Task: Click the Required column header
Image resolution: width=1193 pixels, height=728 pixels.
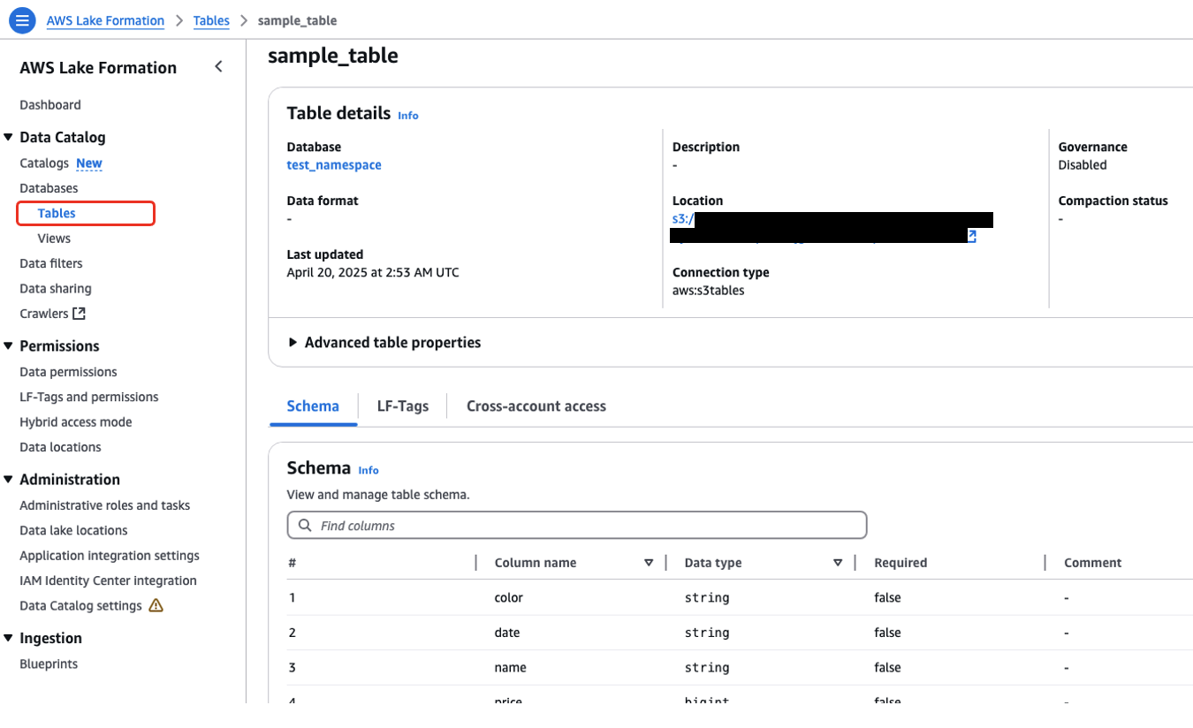Action: tap(900, 563)
